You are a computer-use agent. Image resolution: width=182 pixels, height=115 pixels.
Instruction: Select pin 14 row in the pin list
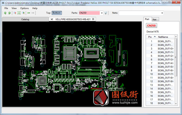tap(160, 89)
